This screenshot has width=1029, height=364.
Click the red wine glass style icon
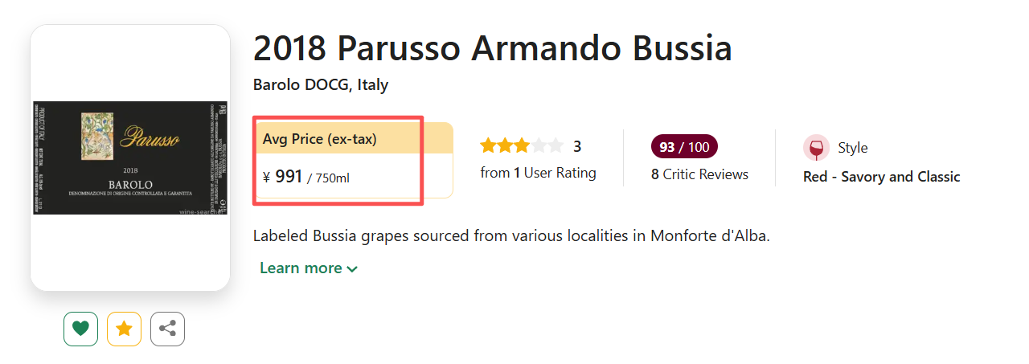pos(816,148)
